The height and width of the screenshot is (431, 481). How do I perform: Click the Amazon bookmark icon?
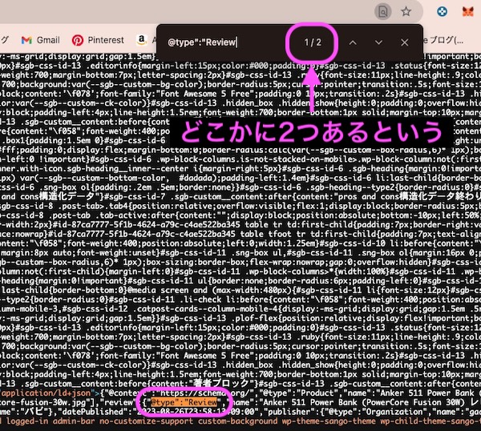[141, 39]
